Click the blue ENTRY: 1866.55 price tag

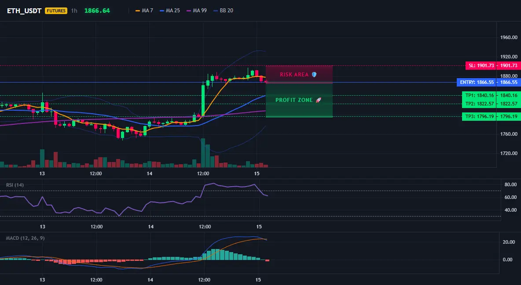tap(489, 82)
